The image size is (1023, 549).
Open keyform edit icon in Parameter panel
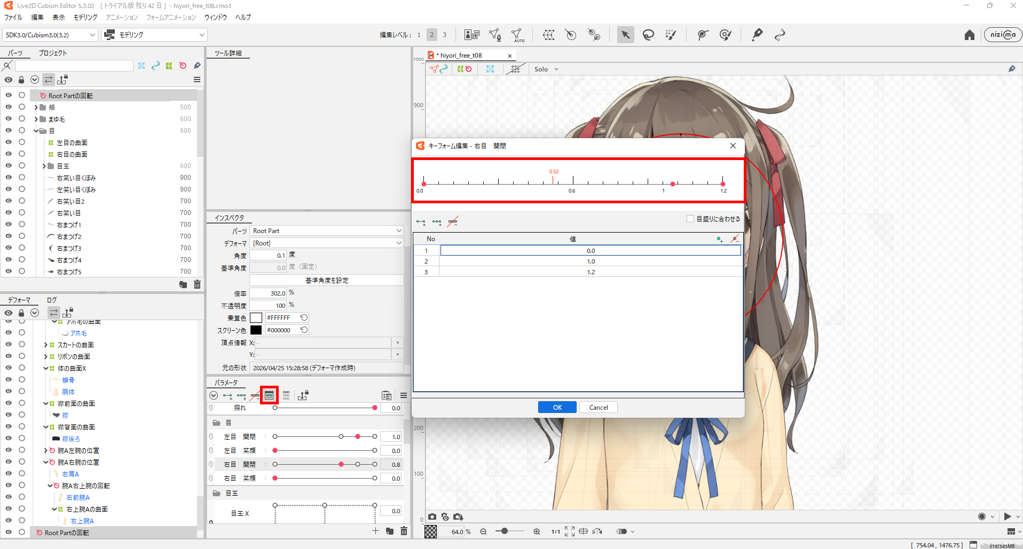(269, 395)
